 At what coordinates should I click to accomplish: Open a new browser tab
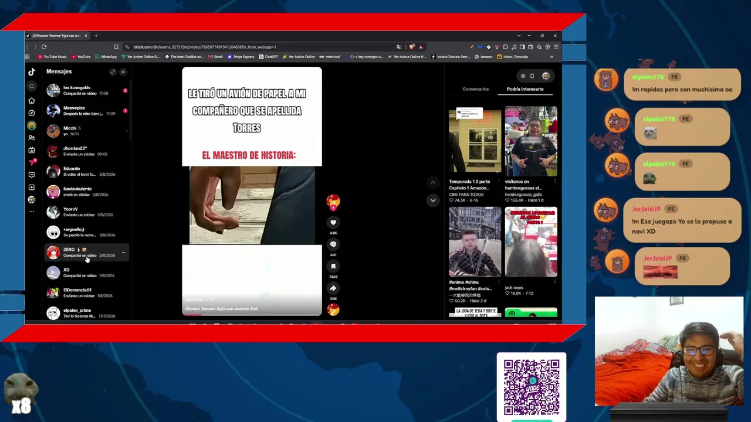tap(96, 36)
